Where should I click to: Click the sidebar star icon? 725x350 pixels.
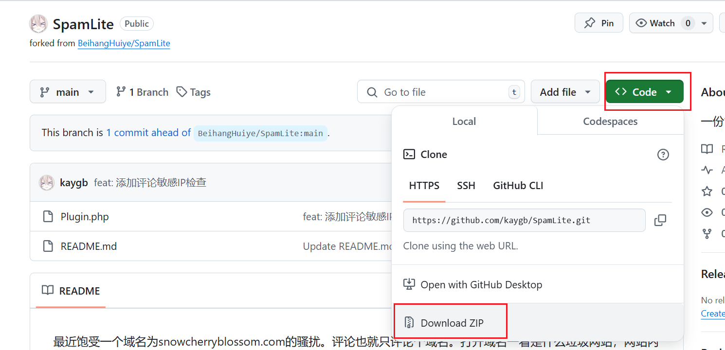[707, 191]
